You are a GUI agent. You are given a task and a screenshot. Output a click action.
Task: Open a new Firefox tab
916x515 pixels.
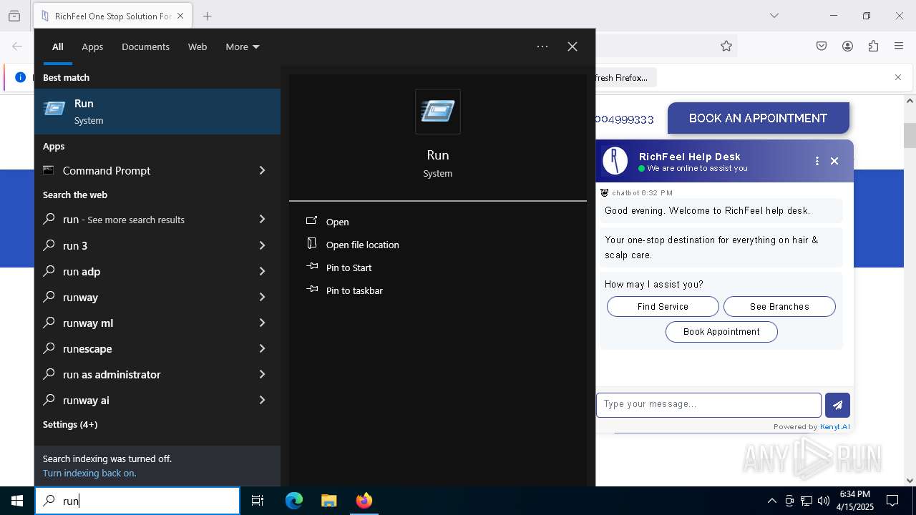[207, 16]
